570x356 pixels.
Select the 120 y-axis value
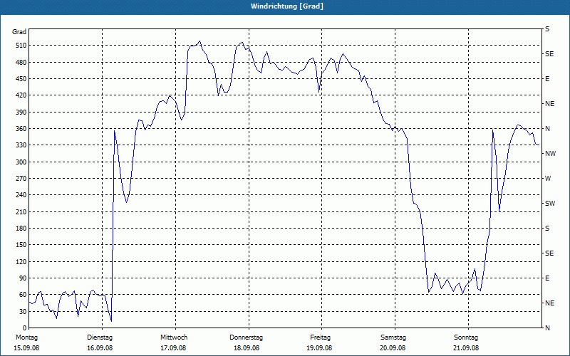coord(21,261)
